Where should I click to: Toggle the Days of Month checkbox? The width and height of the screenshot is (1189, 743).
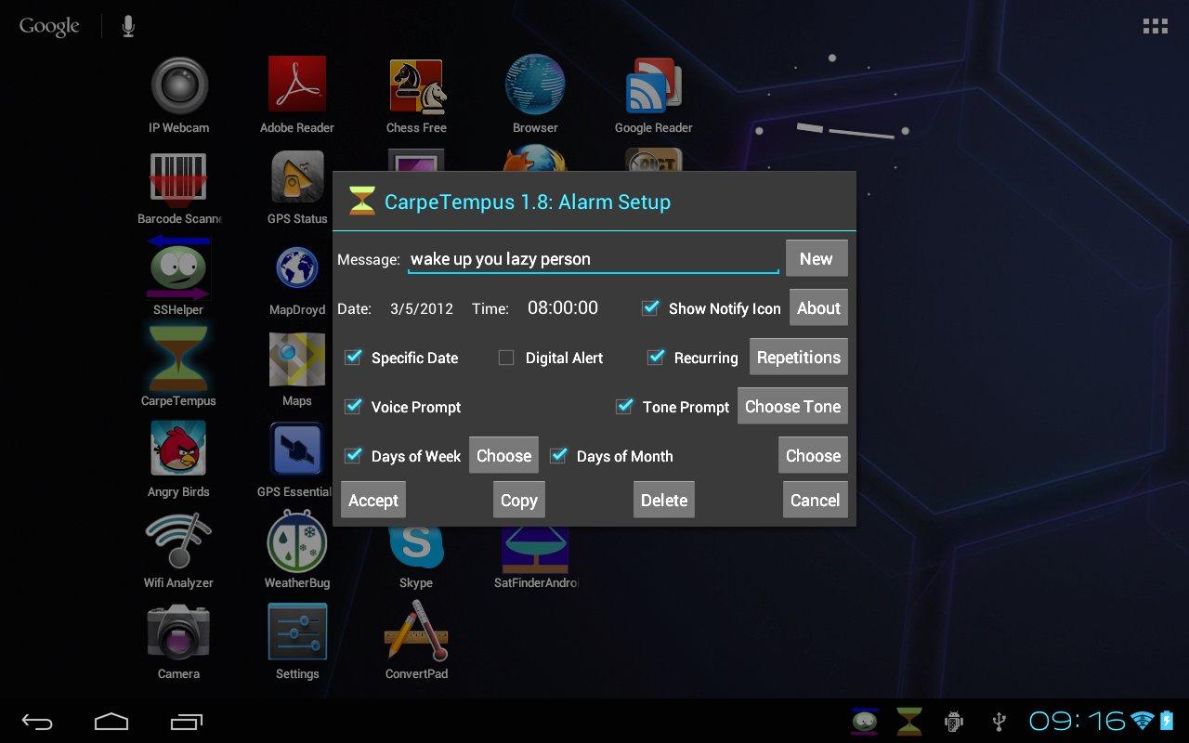(x=558, y=455)
